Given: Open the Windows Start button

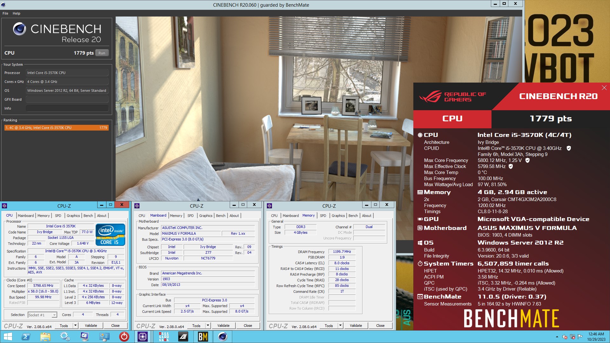Looking at the screenshot, I should pyautogui.click(x=8, y=337).
